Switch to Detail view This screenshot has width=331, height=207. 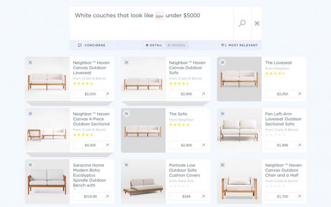(x=154, y=45)
